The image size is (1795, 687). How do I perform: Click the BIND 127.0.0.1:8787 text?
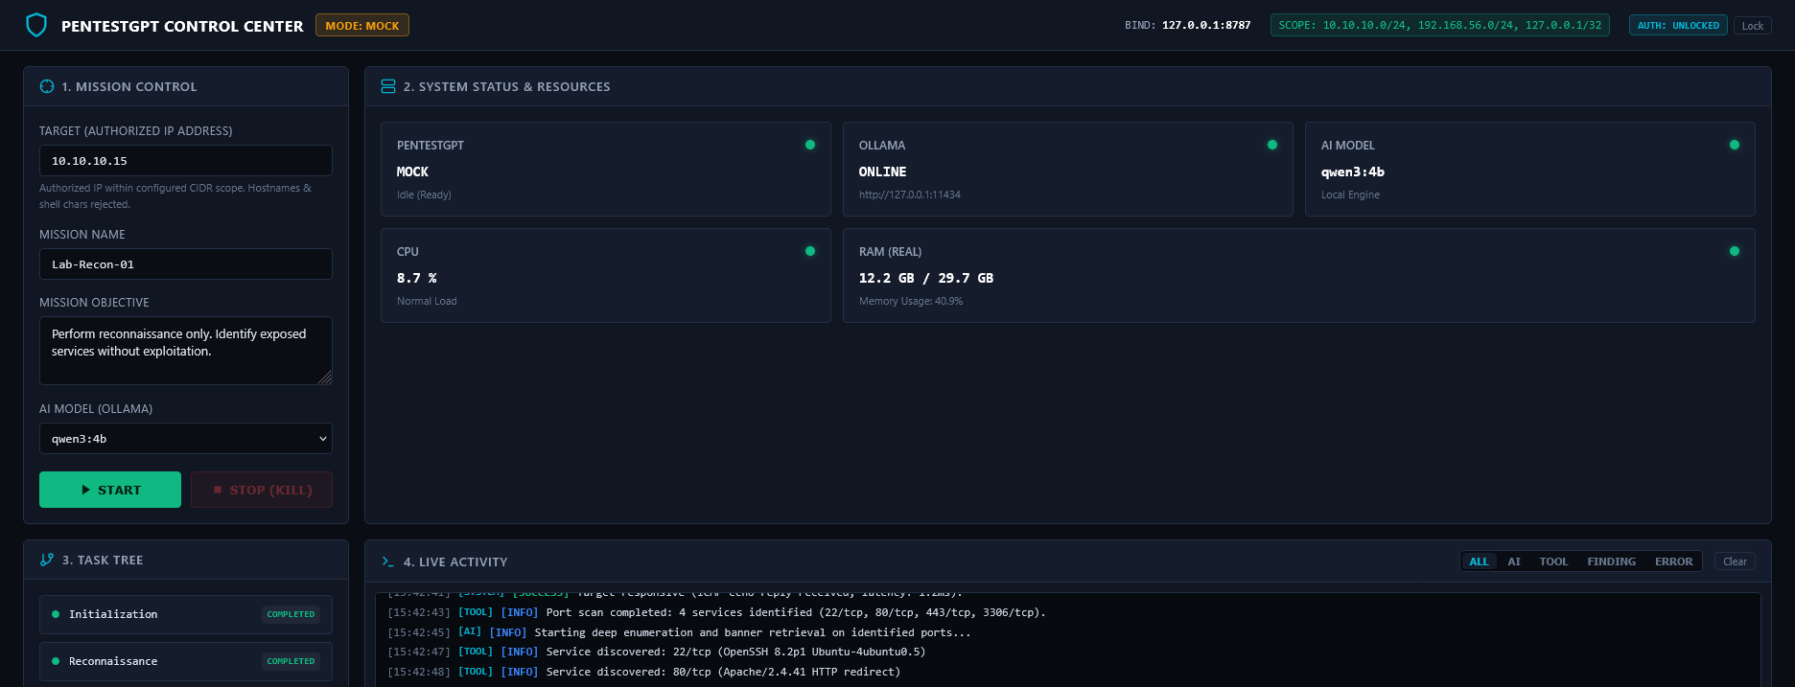pyautogui.click(x=1188, y=26)
